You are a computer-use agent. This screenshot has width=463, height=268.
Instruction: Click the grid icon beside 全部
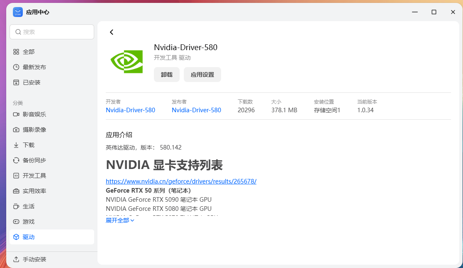pyautogui.click(x=16, y=52)
